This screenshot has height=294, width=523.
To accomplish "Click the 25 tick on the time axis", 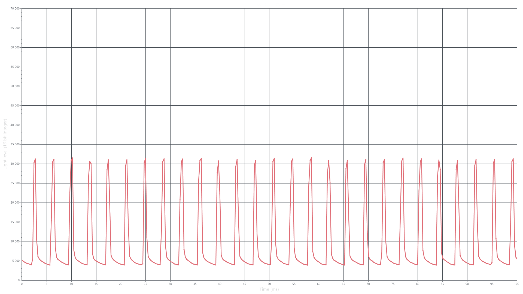I will 145,284.
